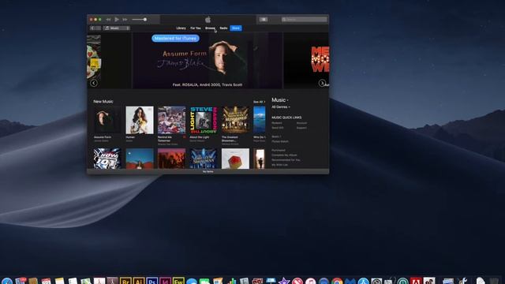Click the Send Gift quick link
505x284 pixels.
click(277, 128)
